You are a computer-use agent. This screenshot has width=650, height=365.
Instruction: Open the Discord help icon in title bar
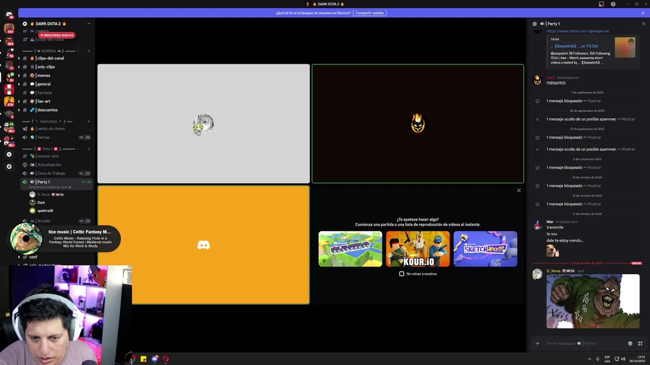click(613, 4)
